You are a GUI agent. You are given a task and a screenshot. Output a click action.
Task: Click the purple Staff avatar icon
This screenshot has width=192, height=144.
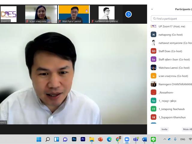pyautogui.click(x=154, y=59)
